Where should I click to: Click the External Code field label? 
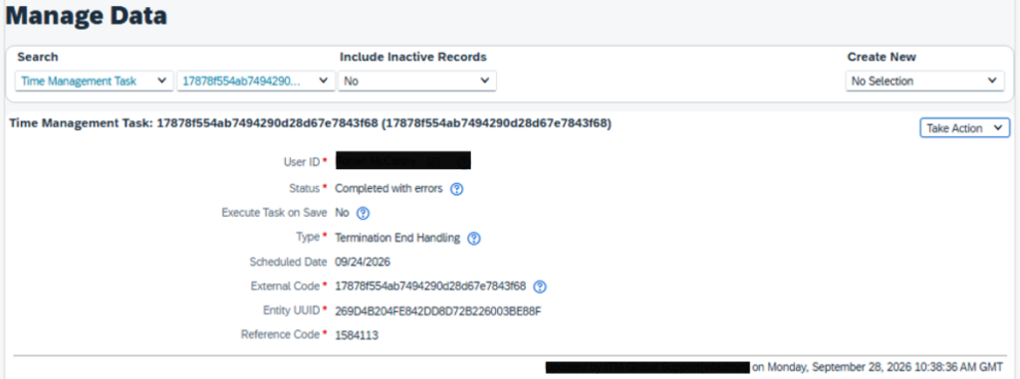click(285, 286)
